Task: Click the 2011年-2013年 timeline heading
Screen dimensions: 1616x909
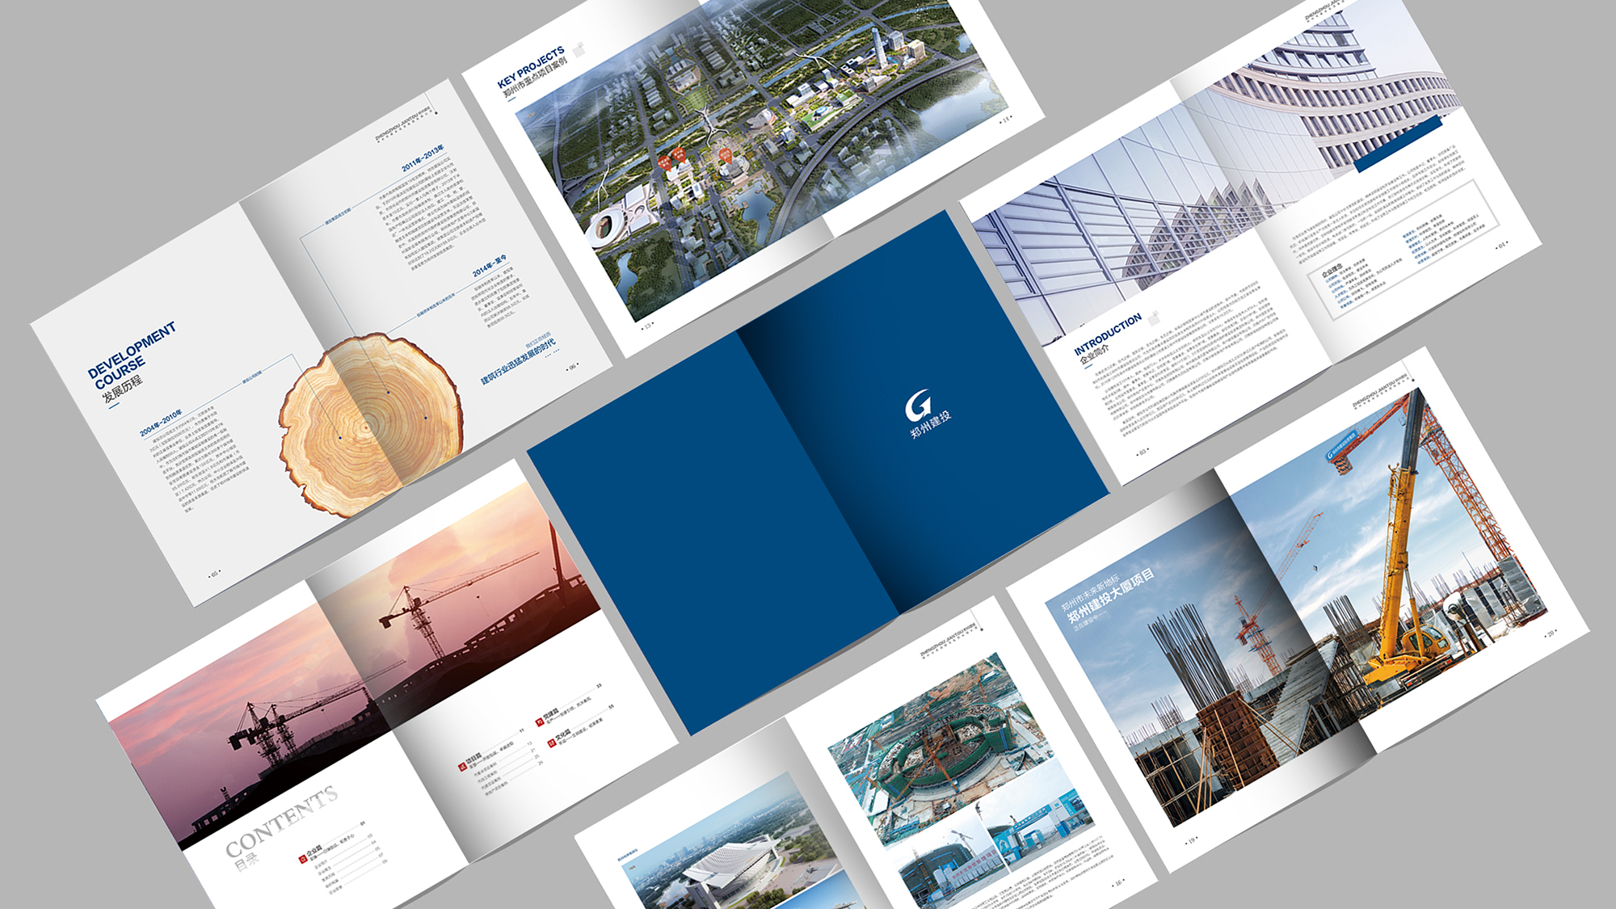Action: [423, 158]
